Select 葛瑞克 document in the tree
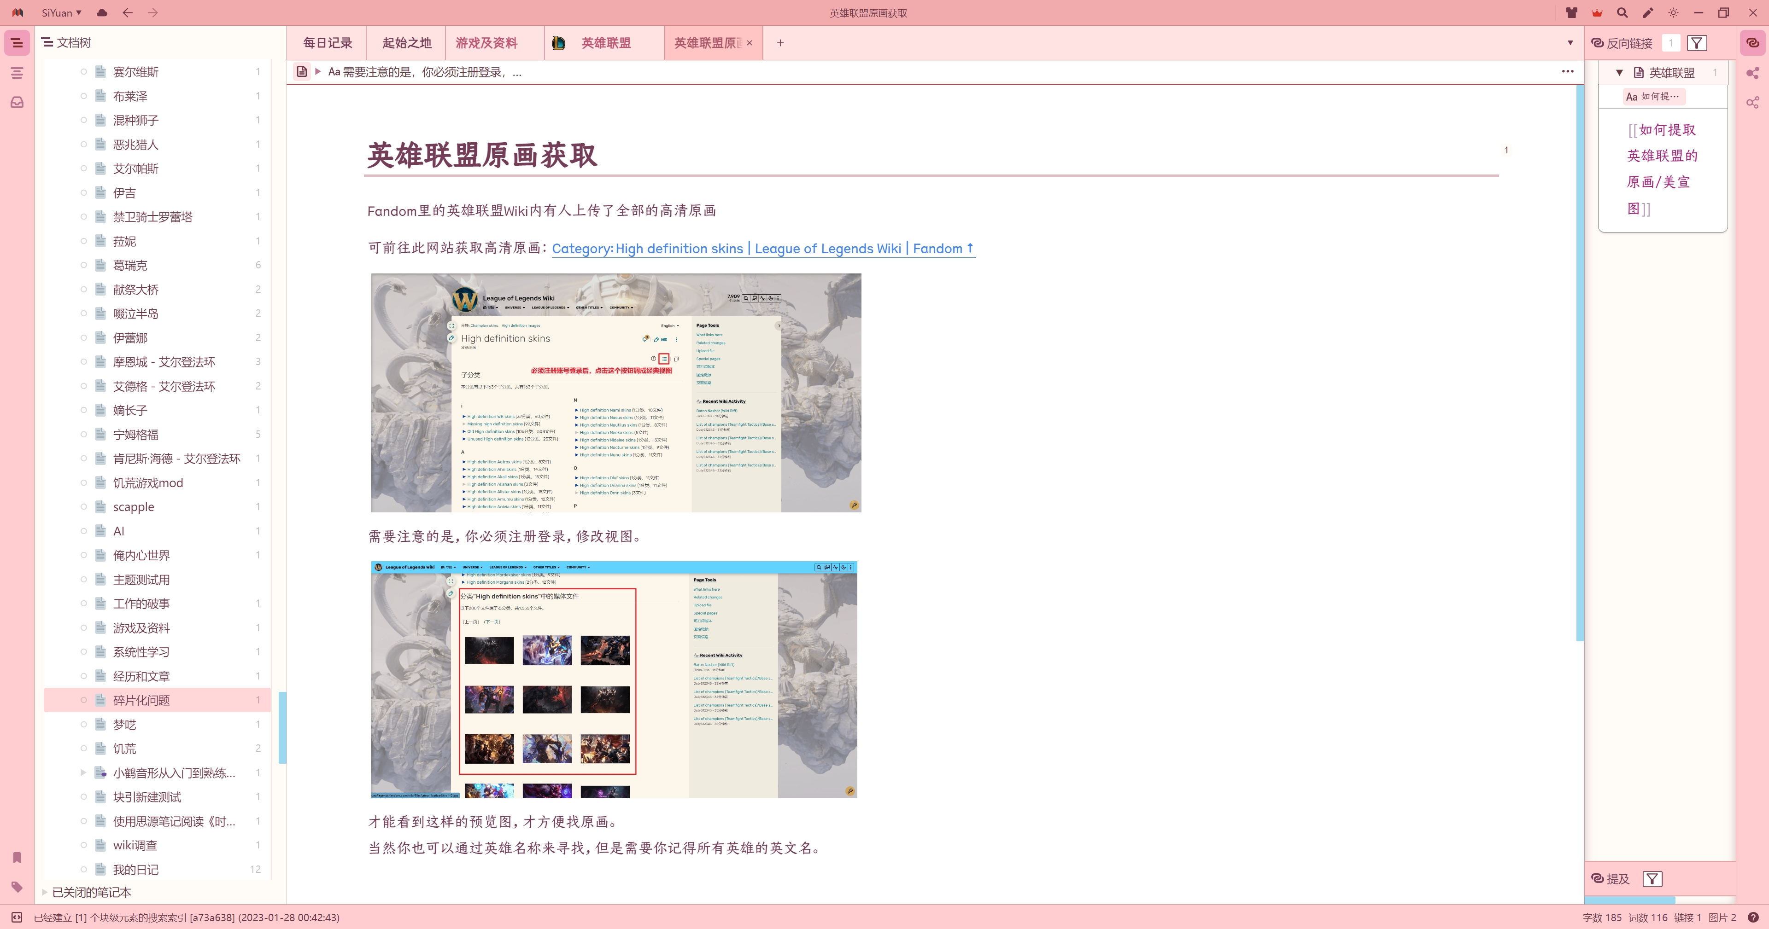This screenshot has width=1769, height=929. [x=130, y=265]
